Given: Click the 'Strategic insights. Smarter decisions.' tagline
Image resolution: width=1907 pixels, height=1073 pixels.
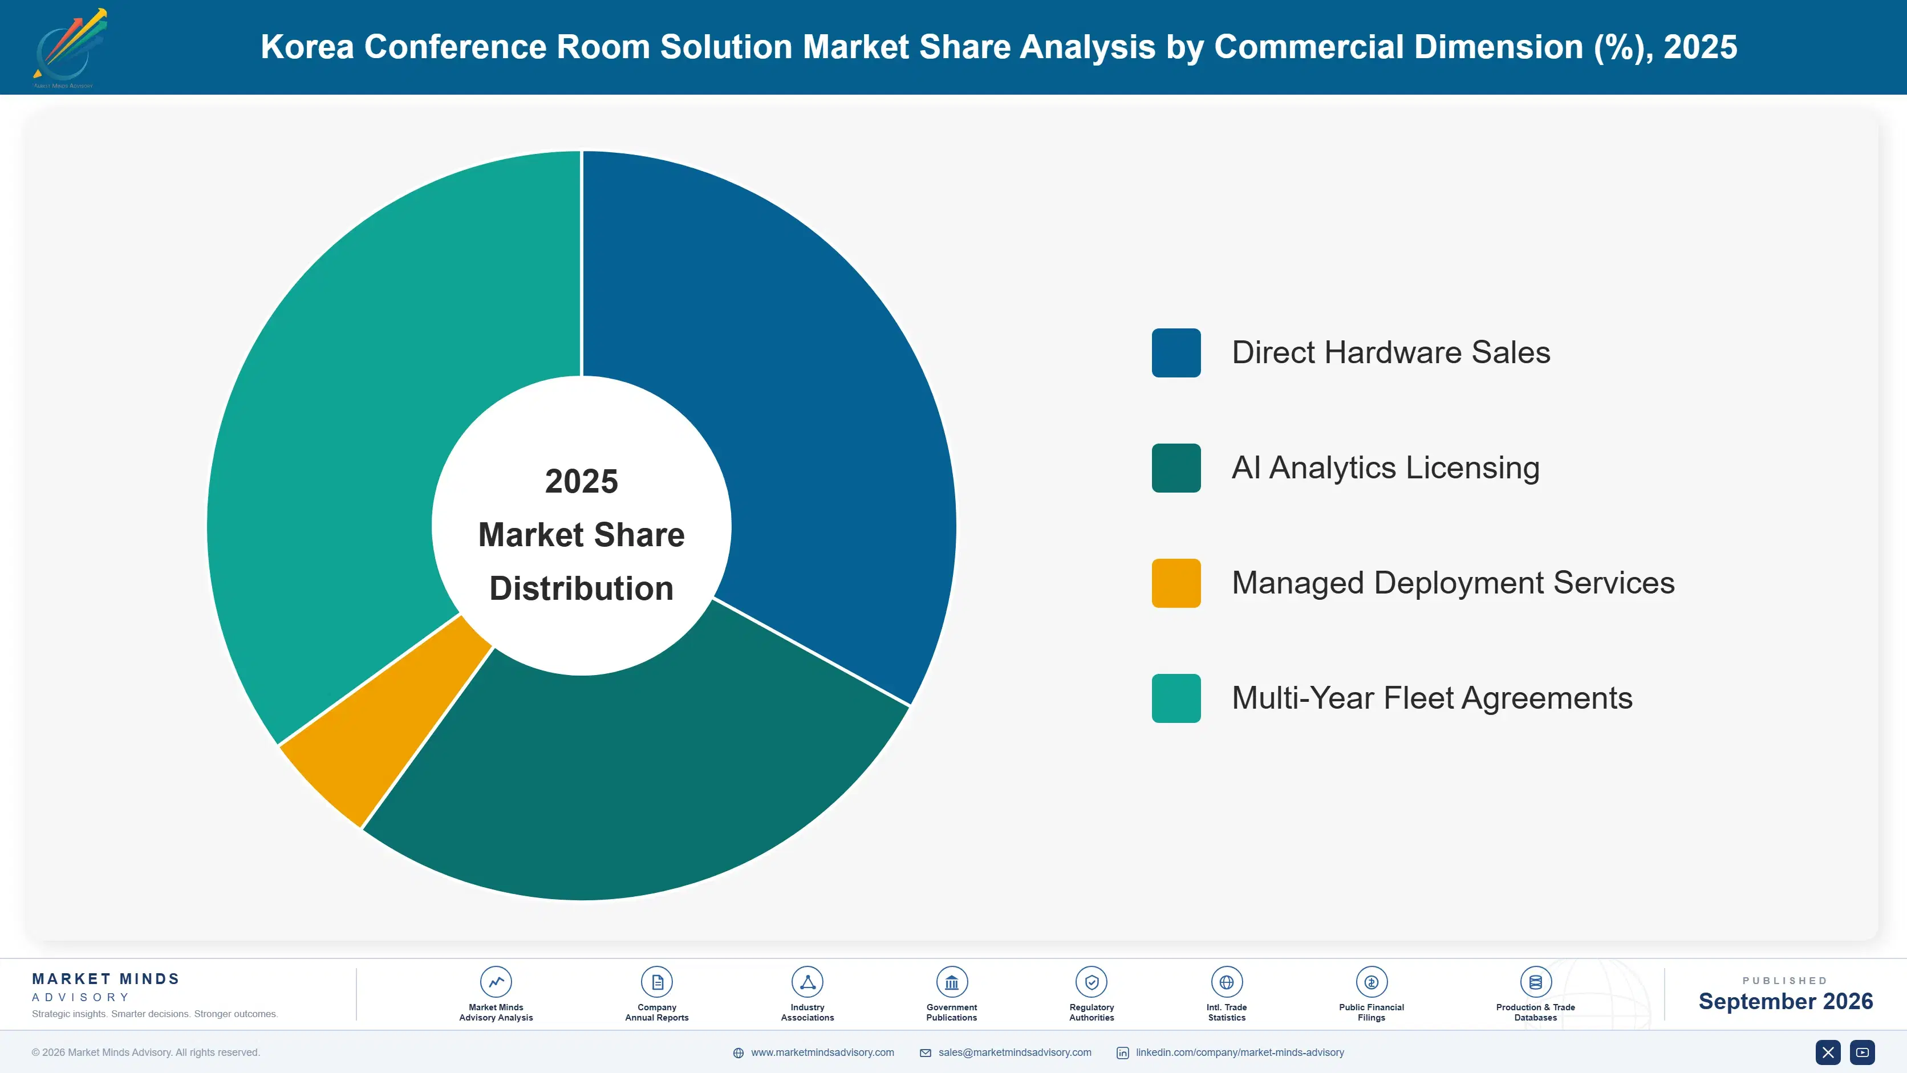Looking at the screenshot, I should click(155, 1014).
